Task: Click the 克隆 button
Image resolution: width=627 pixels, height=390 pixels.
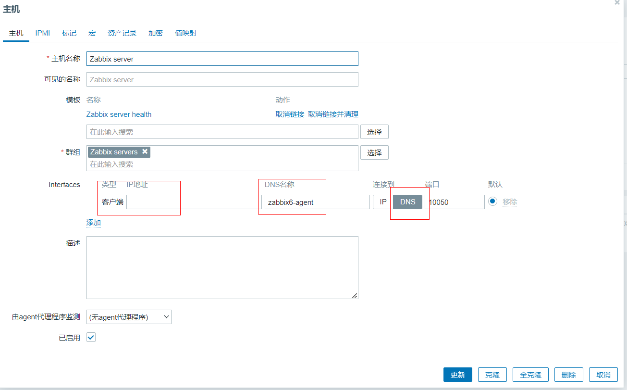Action: point(492,375)
